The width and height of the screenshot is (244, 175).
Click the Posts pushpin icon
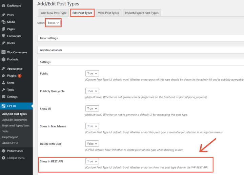[3, 15]
